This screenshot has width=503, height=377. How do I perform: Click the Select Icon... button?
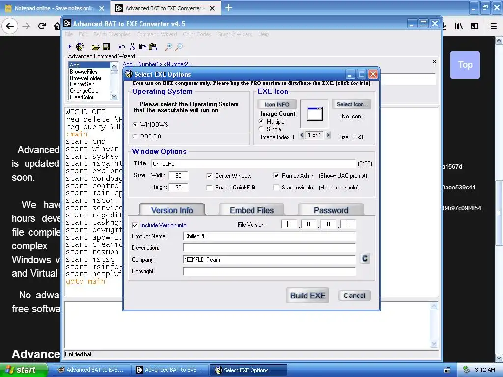coord(352,104)
